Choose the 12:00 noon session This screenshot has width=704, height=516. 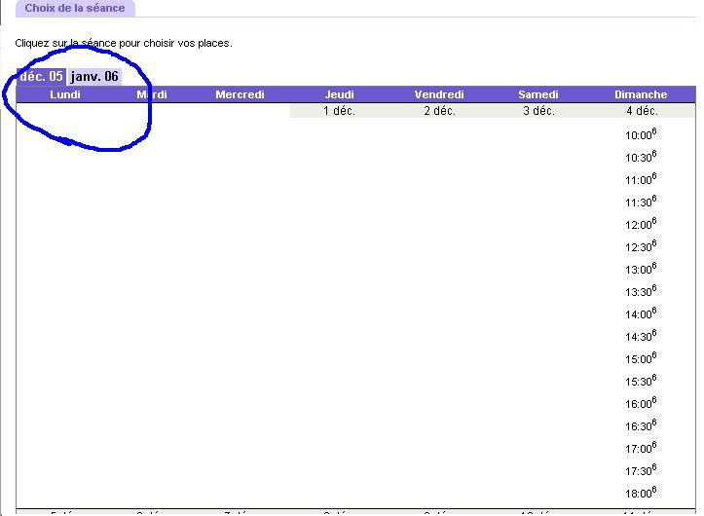[640, 225]
